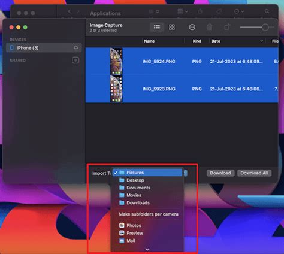
Task: Click PNG kind of IMG_5923.PNG
Action: (197, 89)
